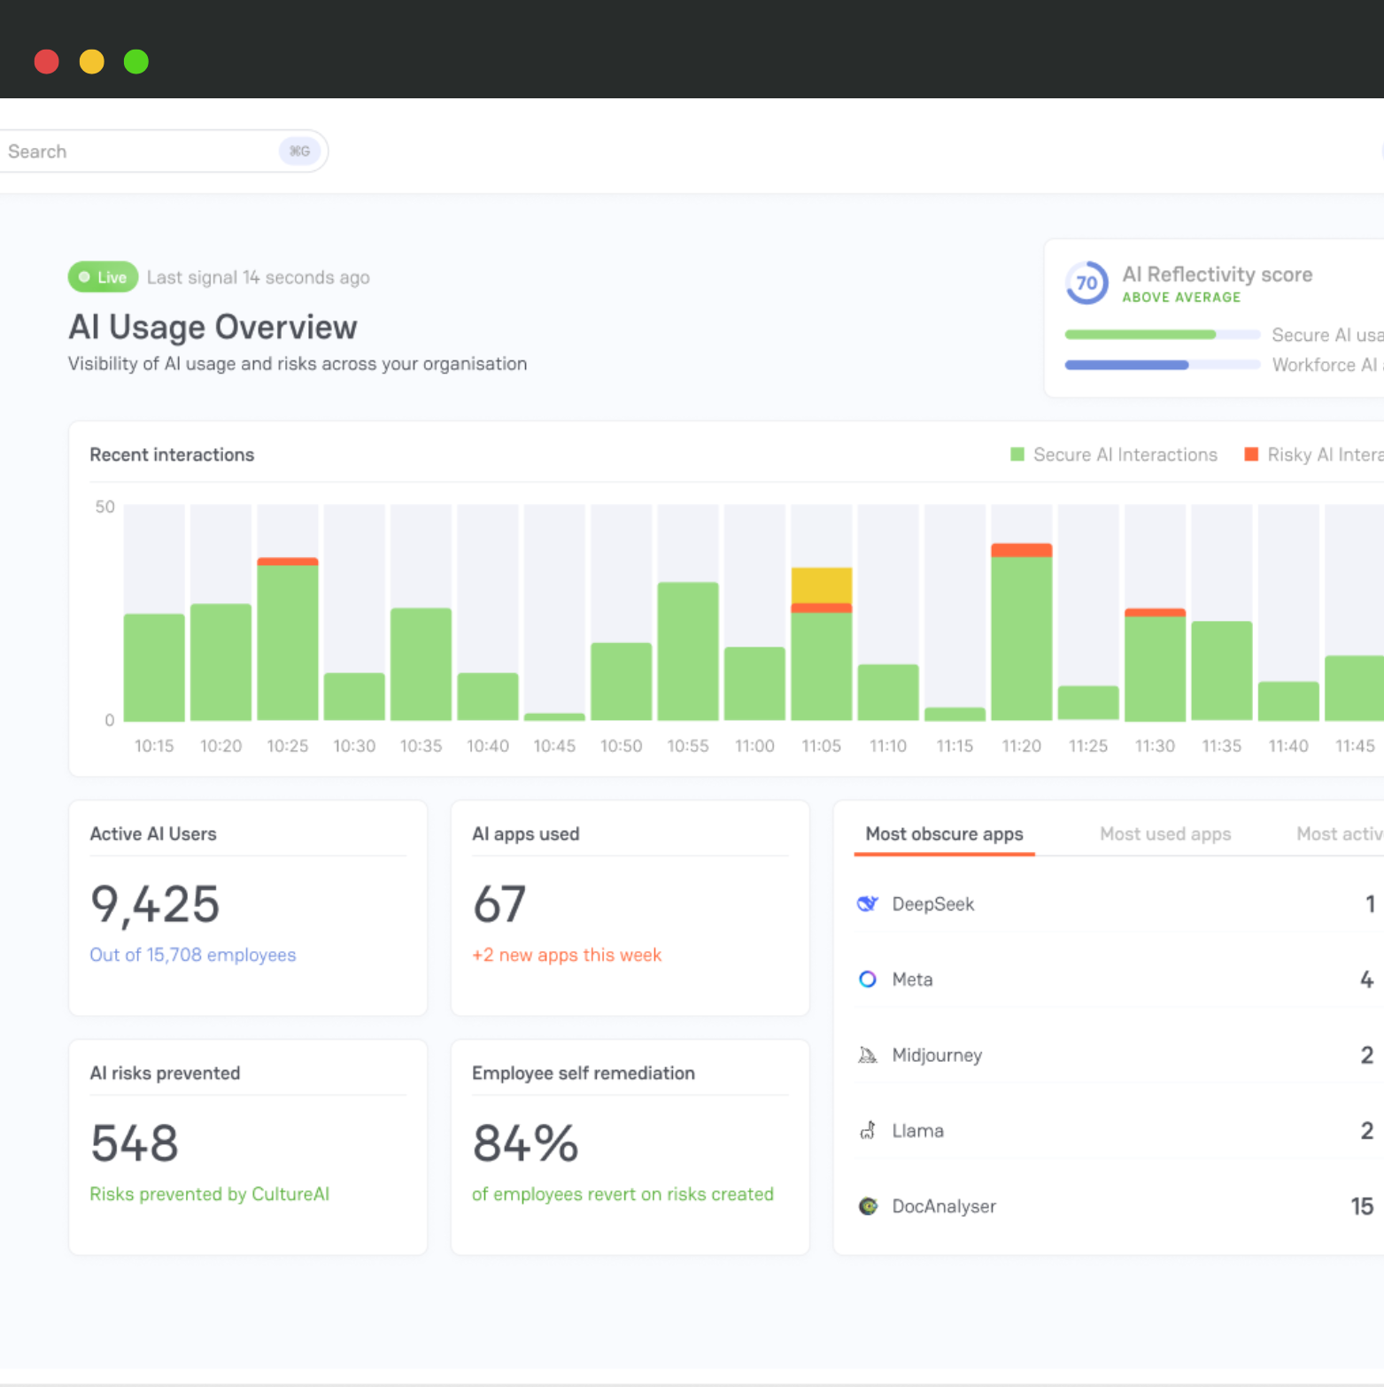Click the +2 new apps this week link
Image resolution: width=1384 pixels, height=1387 pixels.
click(x=567, y=955)
